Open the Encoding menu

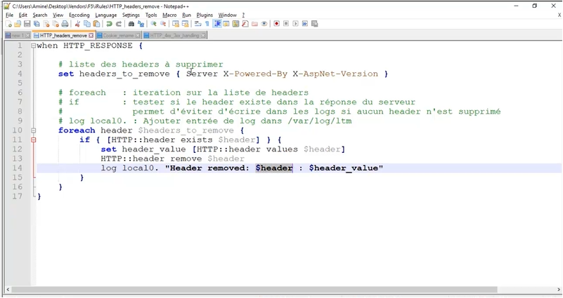coord(79,14)
